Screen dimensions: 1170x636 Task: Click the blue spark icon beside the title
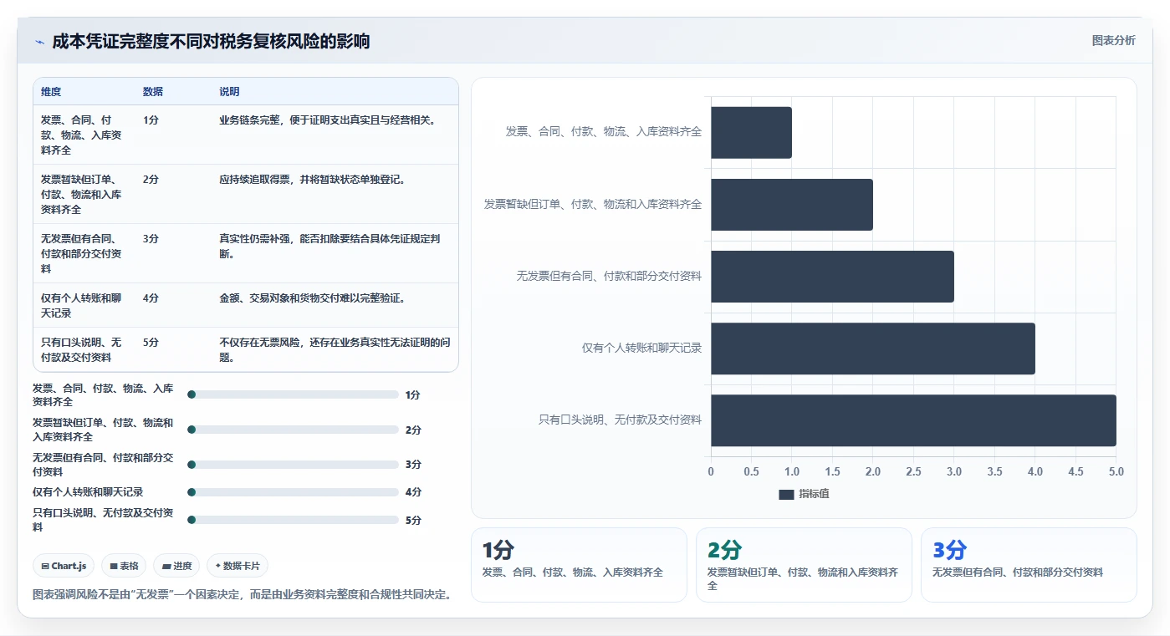coord(39,42)
